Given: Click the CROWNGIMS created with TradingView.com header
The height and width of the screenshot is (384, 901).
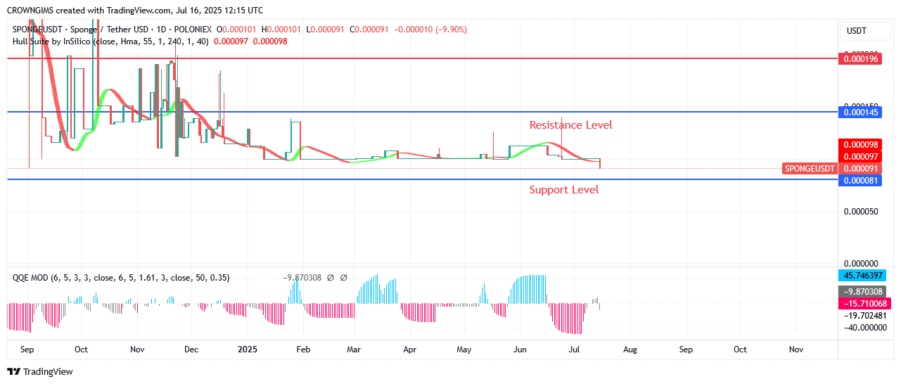Looking at the screenshot, I should pyautogui.click(x=135, y=11).
